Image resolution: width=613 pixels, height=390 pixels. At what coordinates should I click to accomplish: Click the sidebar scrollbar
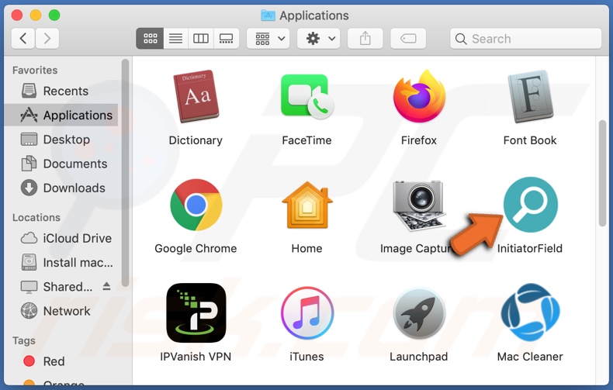(x=125, y=173)
